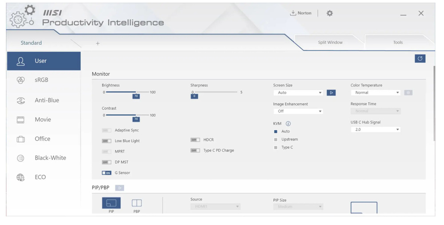This screenshot has height=225, width=444.
Task: Open the USB C Hub Signal dropdown
Action: 376,130
